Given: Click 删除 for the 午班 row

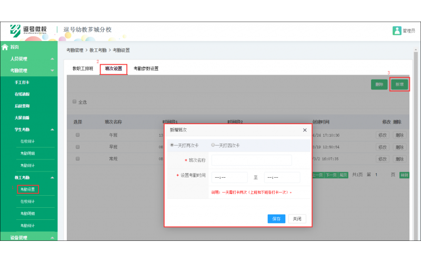Looking at the screenshot, I should pyautogui.click(x=399, y=135).
